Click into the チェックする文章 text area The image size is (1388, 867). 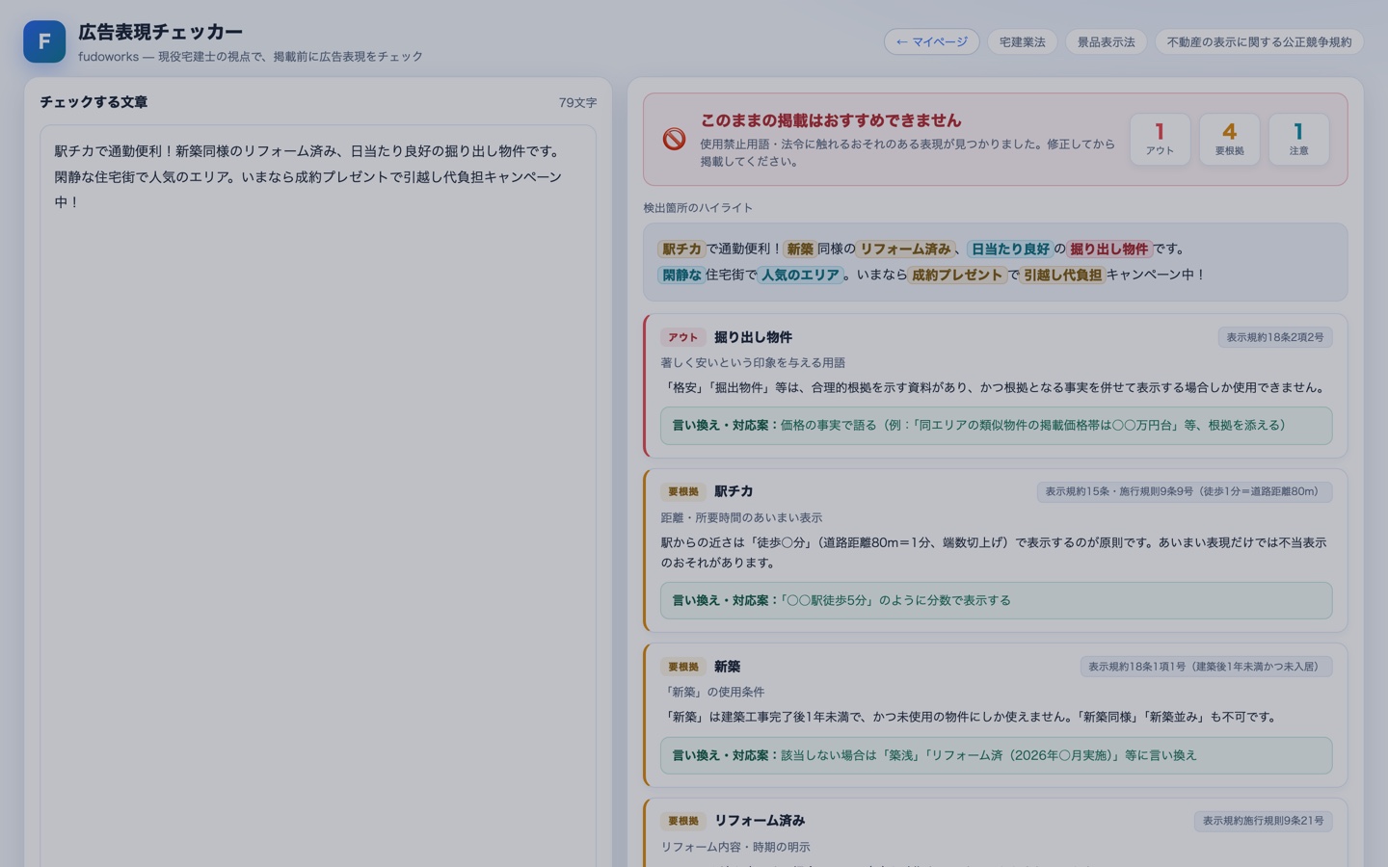pyautogui.click(x=318, y=496)
